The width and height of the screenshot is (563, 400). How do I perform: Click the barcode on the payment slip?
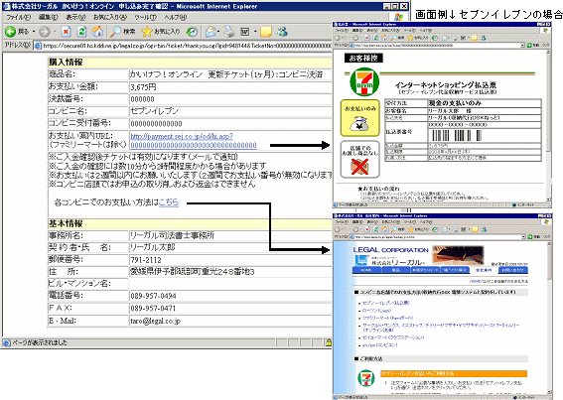click(x=457, y=135)
